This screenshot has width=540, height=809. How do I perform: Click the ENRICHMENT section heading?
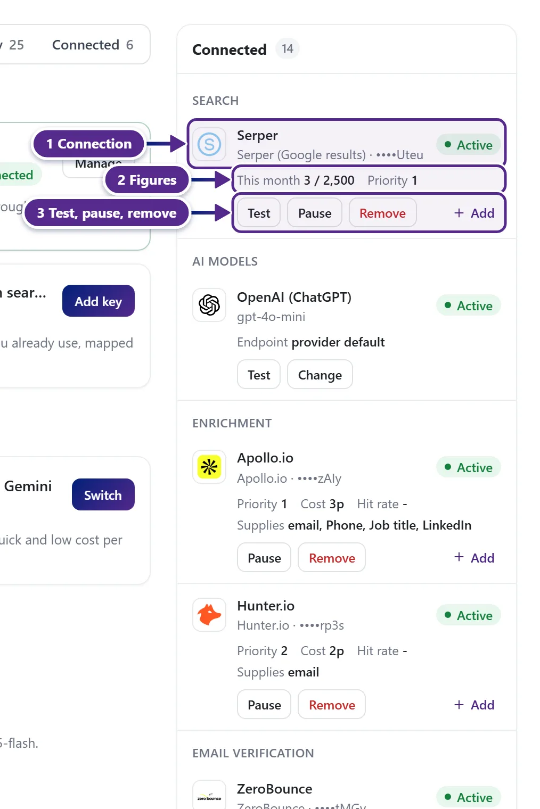pyautogui.click(x=232, y=423)
